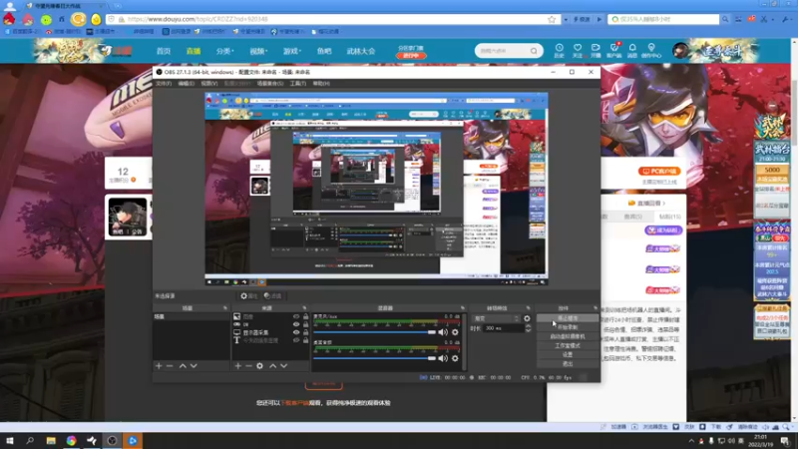This screenshot has height=449, width=798.
Task: Remove the selected scene with minus icon
Action: click(x=170, y=365)
